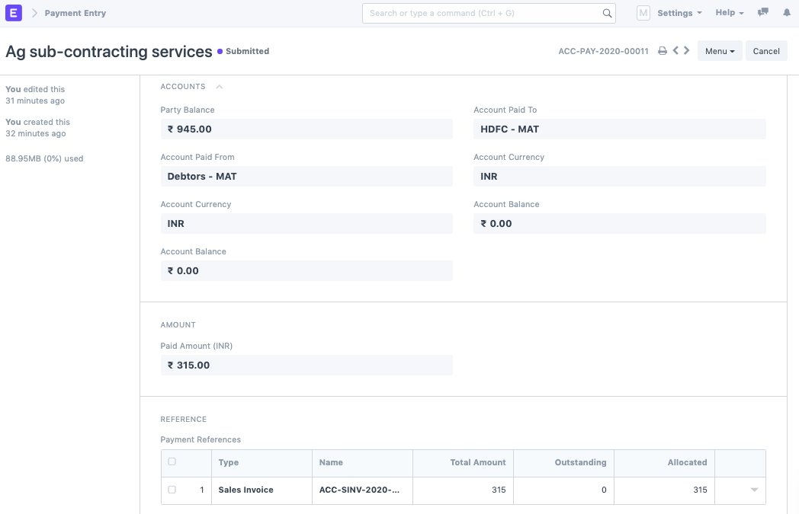Click the search magnifier icon
799x514 pixels.
(607, 13)
